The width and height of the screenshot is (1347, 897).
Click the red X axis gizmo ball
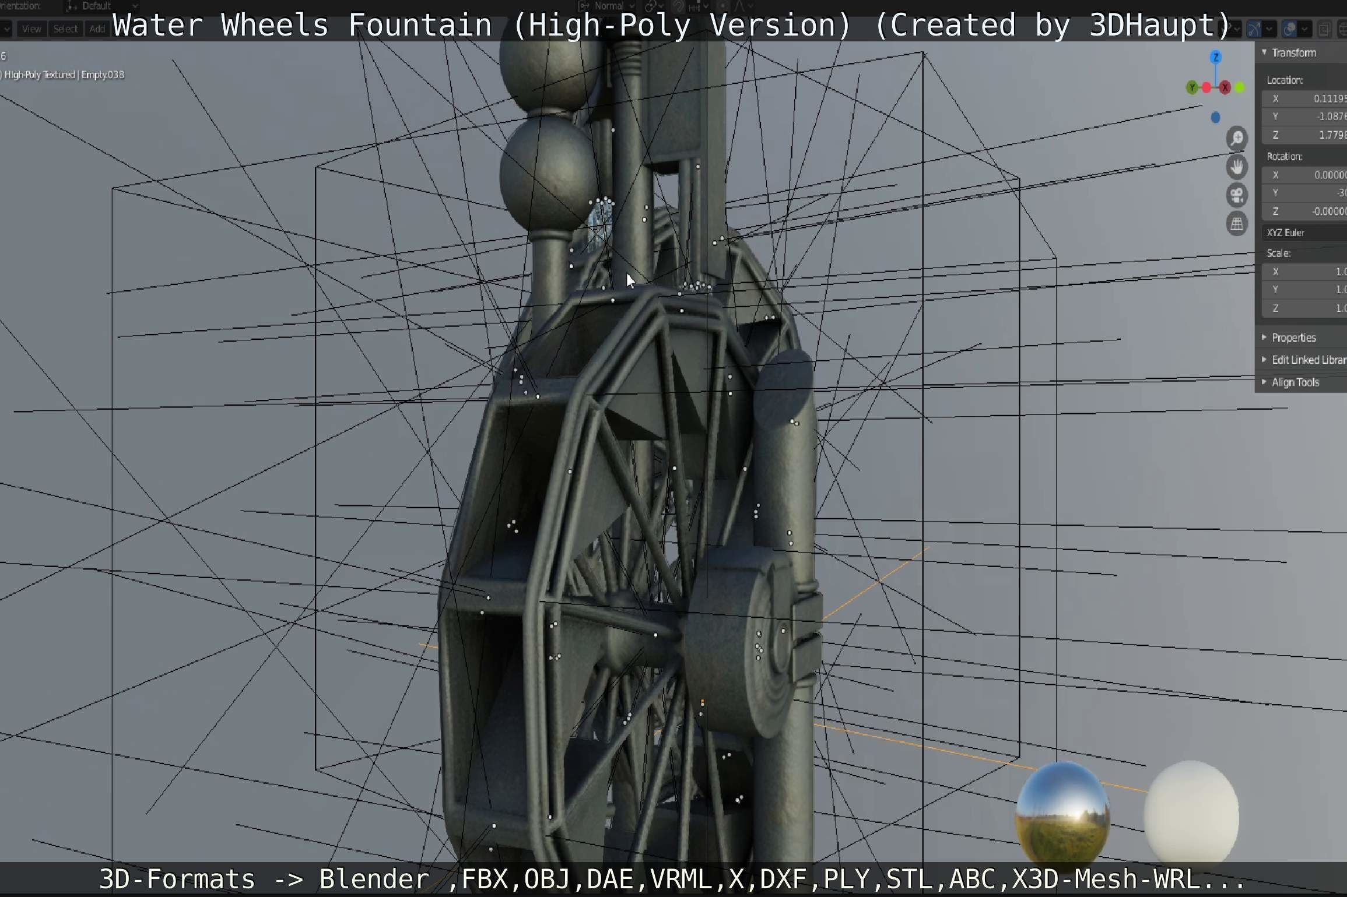point(1225,87)
